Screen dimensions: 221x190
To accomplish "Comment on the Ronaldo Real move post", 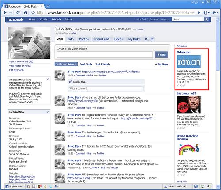I will (80, 125).
